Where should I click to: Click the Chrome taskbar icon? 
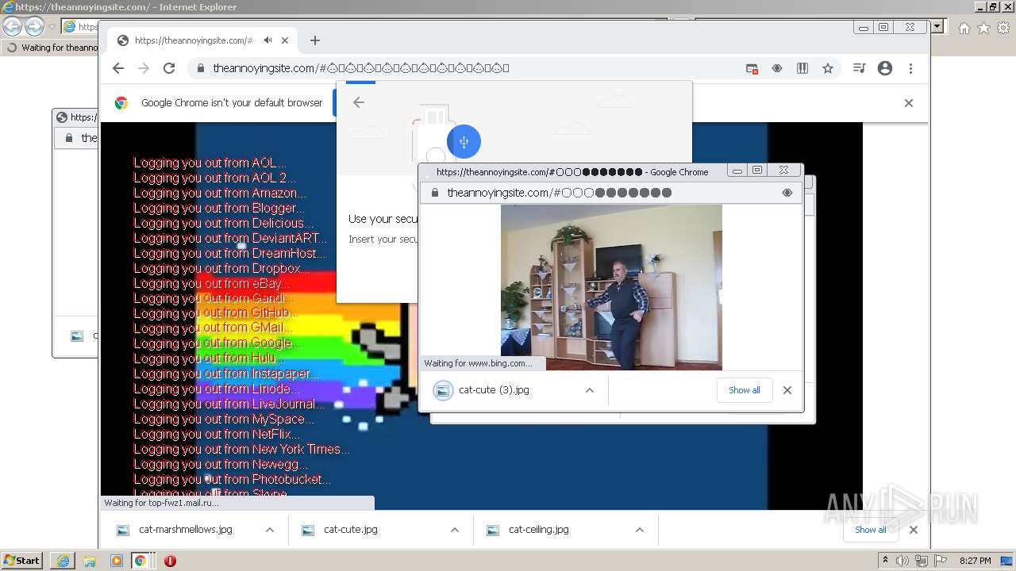point(140,561)
